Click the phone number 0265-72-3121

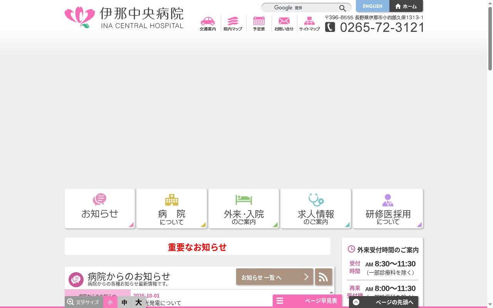point(382,27)
